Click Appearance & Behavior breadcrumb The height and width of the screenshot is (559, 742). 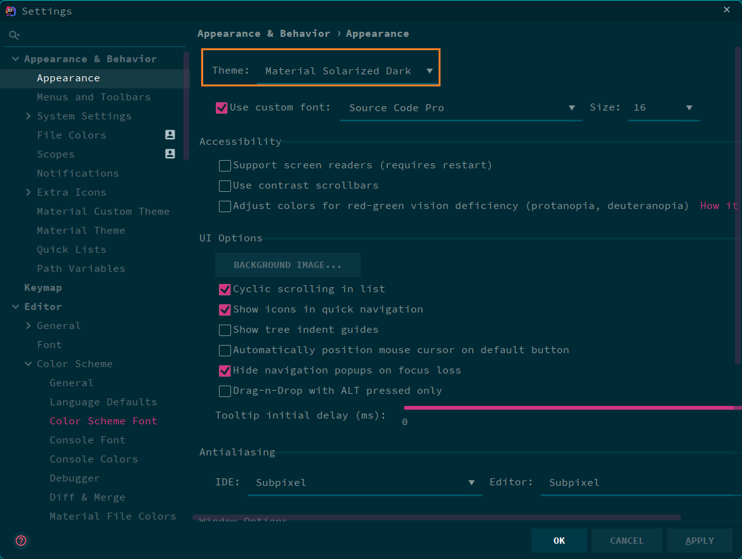263,34
